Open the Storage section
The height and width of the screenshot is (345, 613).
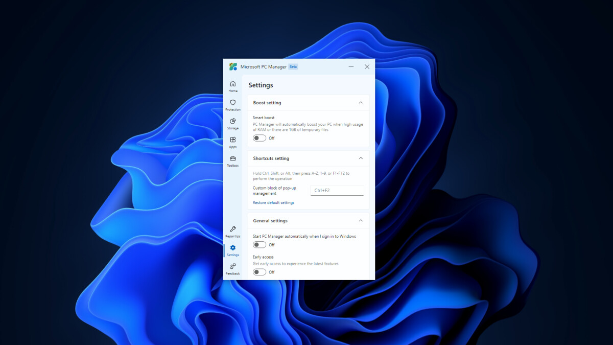click(232, 124)
